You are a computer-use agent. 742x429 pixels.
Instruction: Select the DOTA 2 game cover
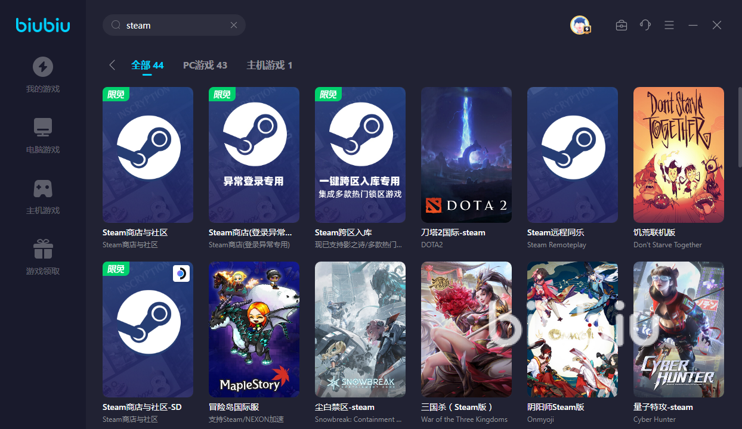click(466, 155)
